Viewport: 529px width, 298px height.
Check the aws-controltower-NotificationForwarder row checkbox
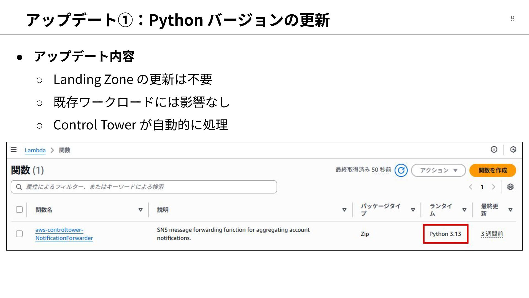click(19, 234)
